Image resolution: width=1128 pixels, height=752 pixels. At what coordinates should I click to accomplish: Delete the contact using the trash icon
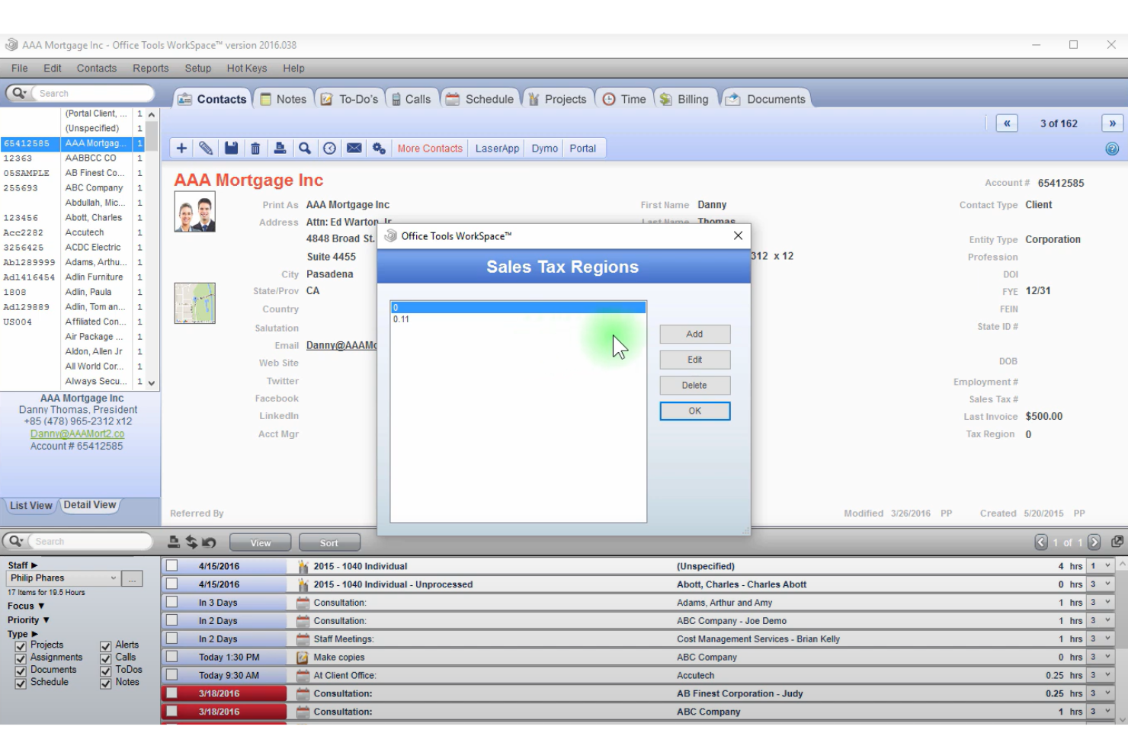[x=255, y=149]
